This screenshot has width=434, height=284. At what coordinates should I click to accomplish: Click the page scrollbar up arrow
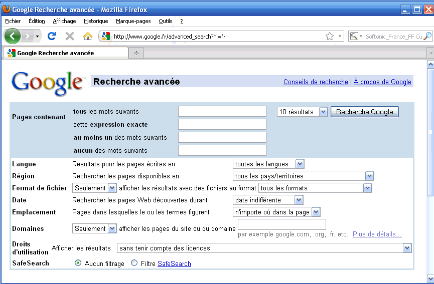click(x=430, y=65)
